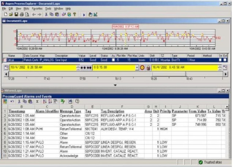The height and width of the screenshot is (168, 233).
Task: Click the Office Web Components icon in ProcessGuard toolbar
Action: (5, 102)
